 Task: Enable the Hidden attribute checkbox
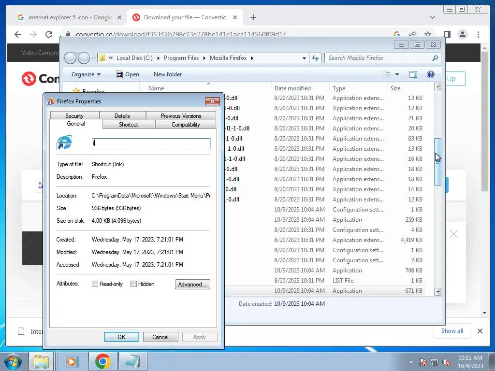tap(133, 284)
